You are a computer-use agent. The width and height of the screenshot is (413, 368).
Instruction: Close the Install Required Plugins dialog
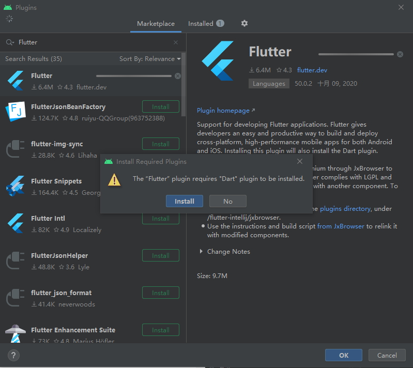(300, 161)
